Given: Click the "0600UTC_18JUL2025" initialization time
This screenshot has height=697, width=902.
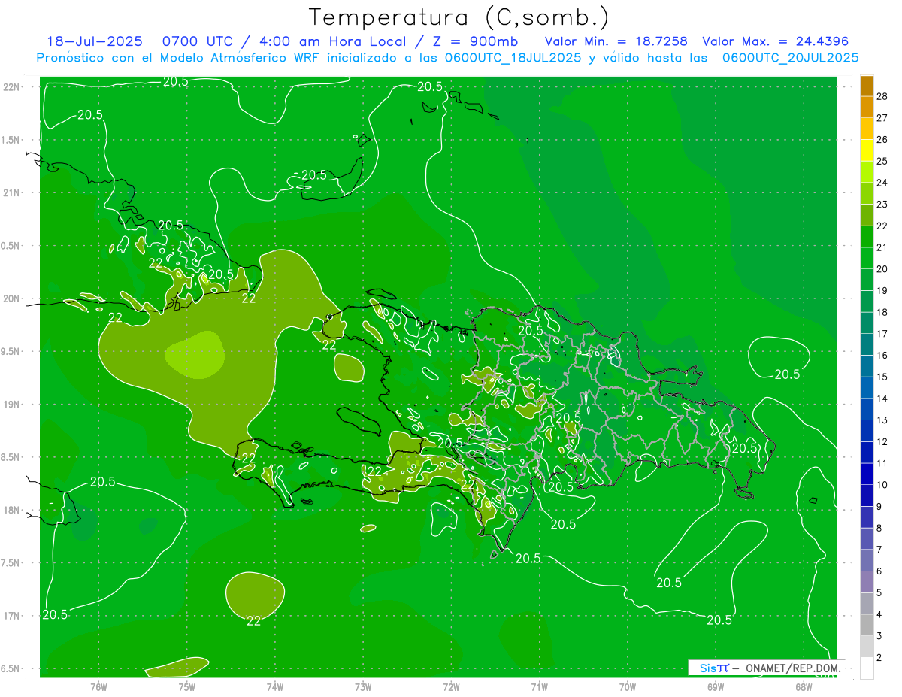Looking at the screenshot, I should click(513, 57).
